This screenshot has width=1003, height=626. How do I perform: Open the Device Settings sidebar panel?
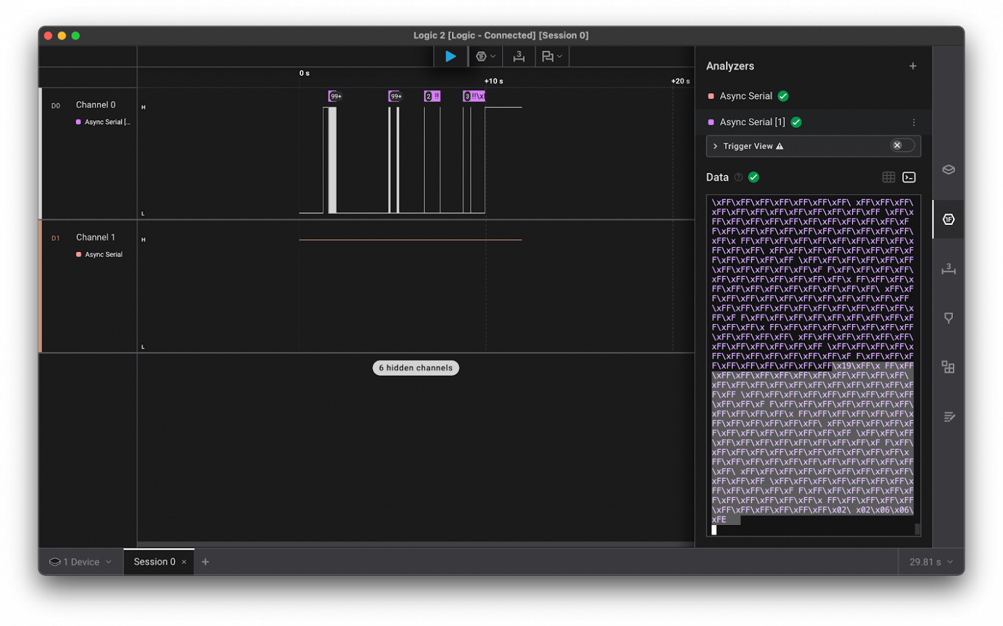click(948, 170)
